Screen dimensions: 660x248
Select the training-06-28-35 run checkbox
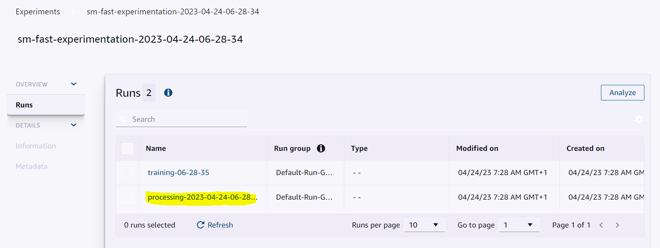point(128,173)
